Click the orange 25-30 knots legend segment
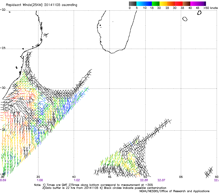Viewport: 219px width, 193px height. point(171,4)
